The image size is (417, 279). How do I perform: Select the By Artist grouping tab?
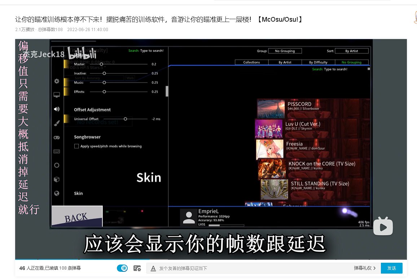[285, 63]
